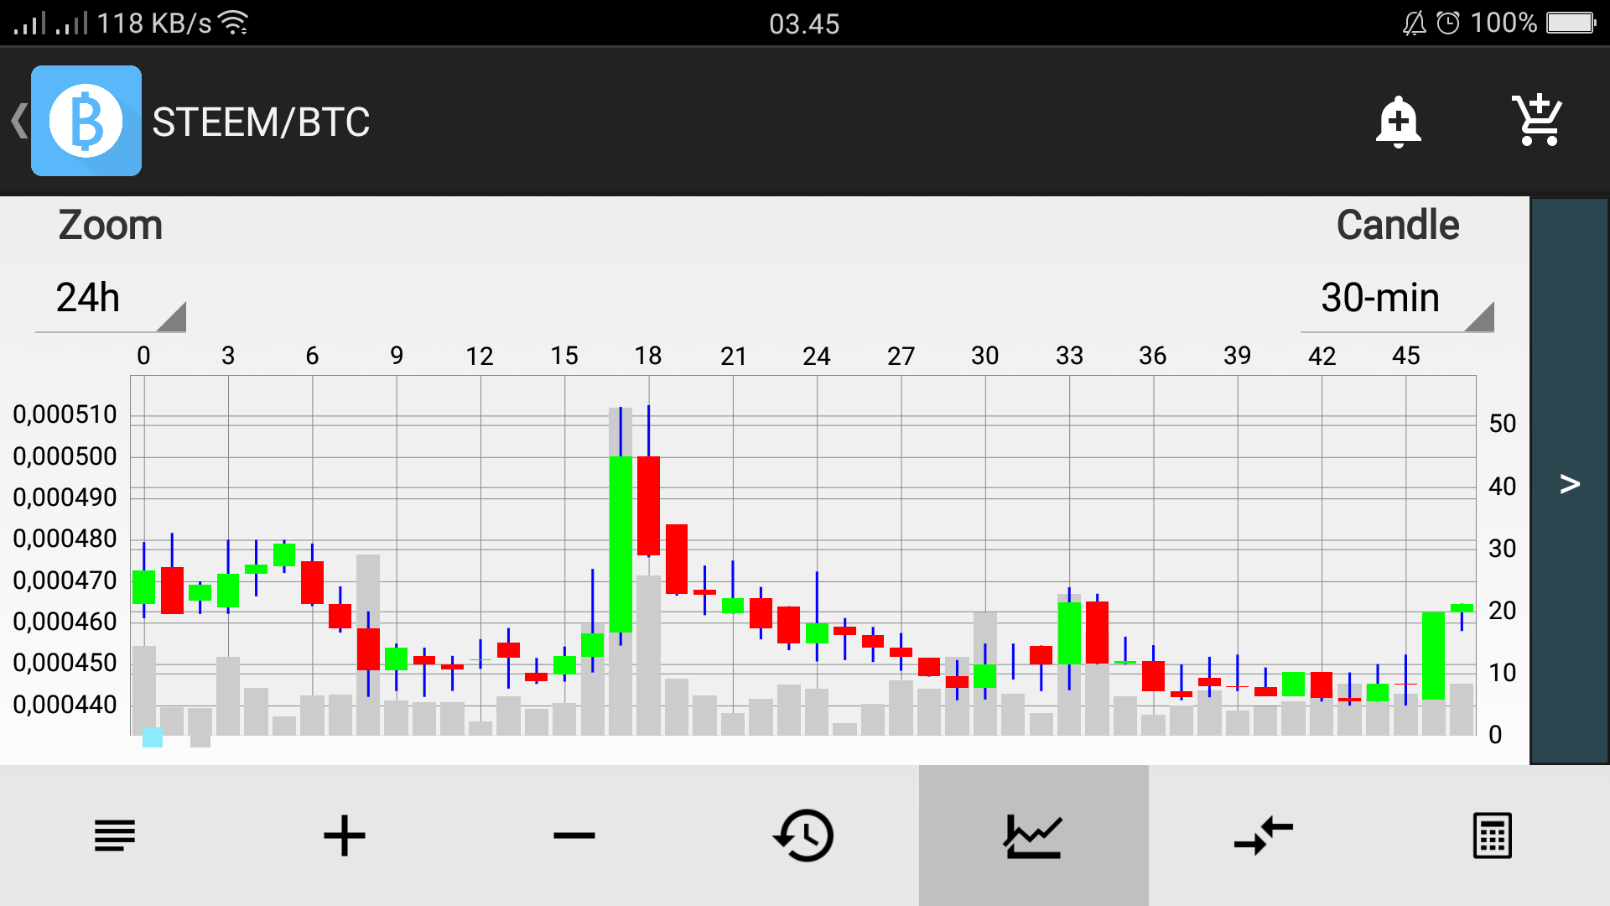Tap the alarm clock status icon
This screenshot has height=906, width=1610.
pos(1448,23)
